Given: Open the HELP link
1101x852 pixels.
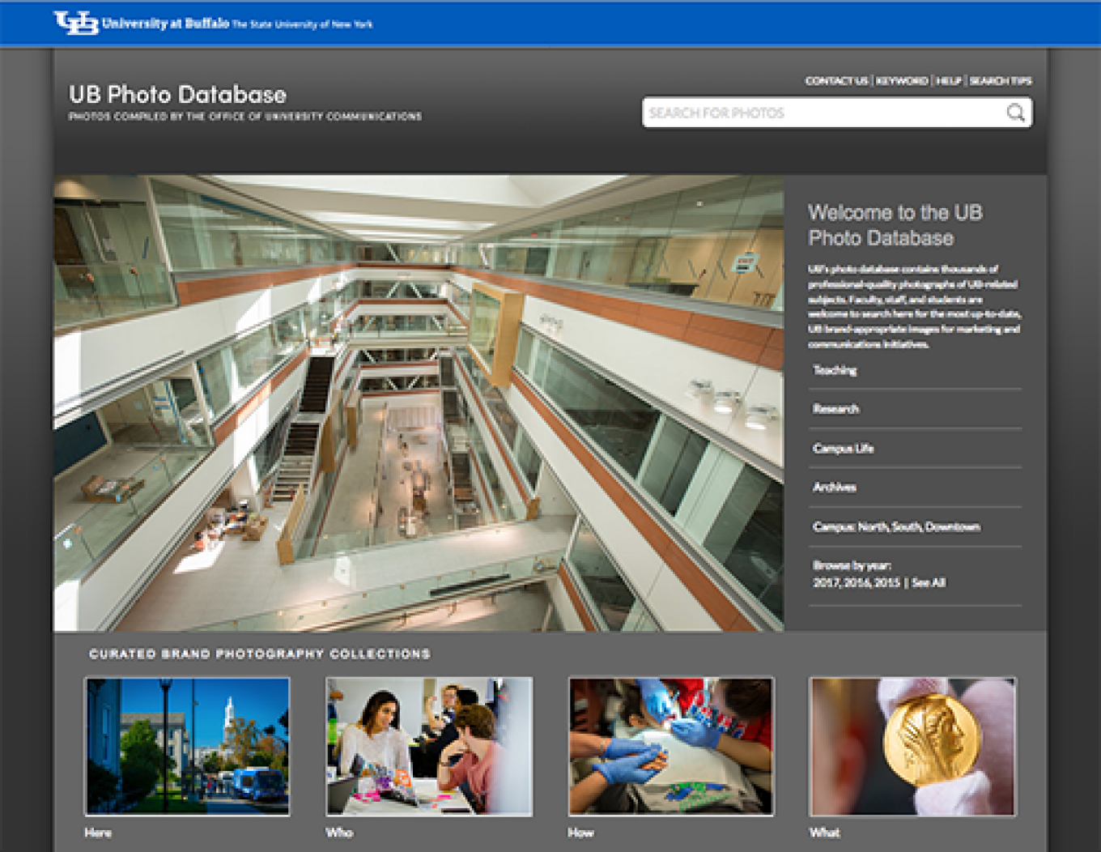Looking at the screenshot, I should [x=948, y=81].
